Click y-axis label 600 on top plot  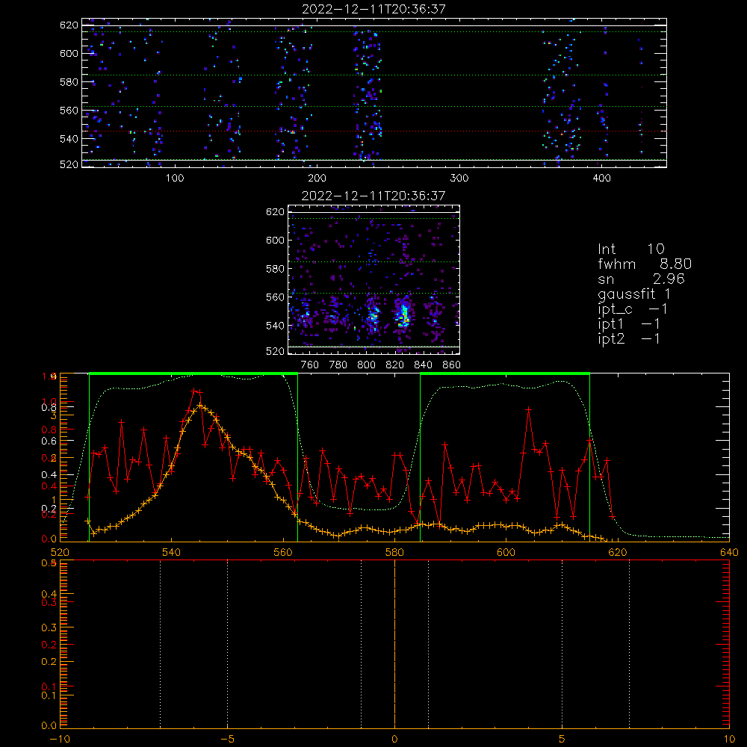point(69,53)
